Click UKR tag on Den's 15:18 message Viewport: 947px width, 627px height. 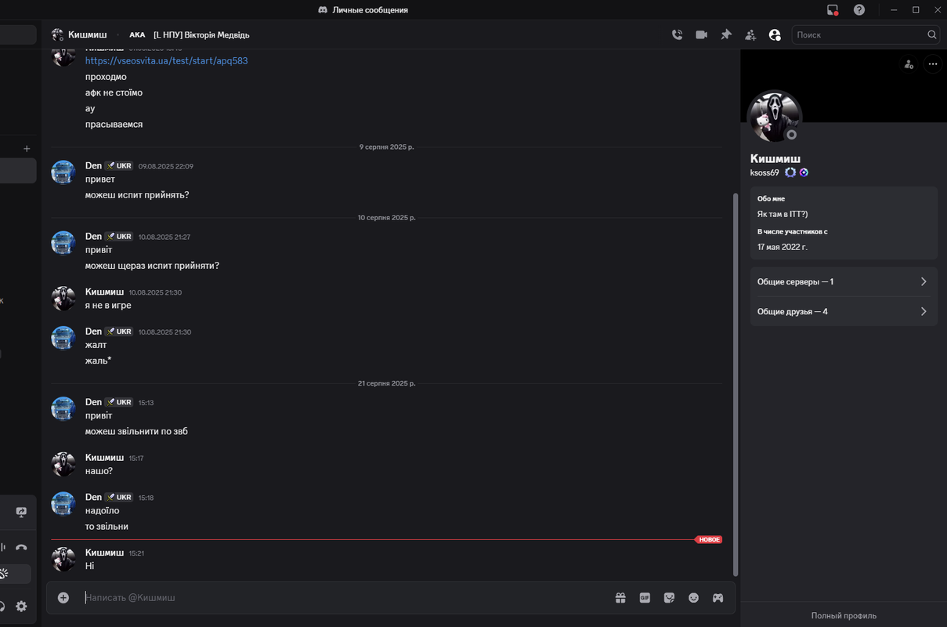point(119,497)
